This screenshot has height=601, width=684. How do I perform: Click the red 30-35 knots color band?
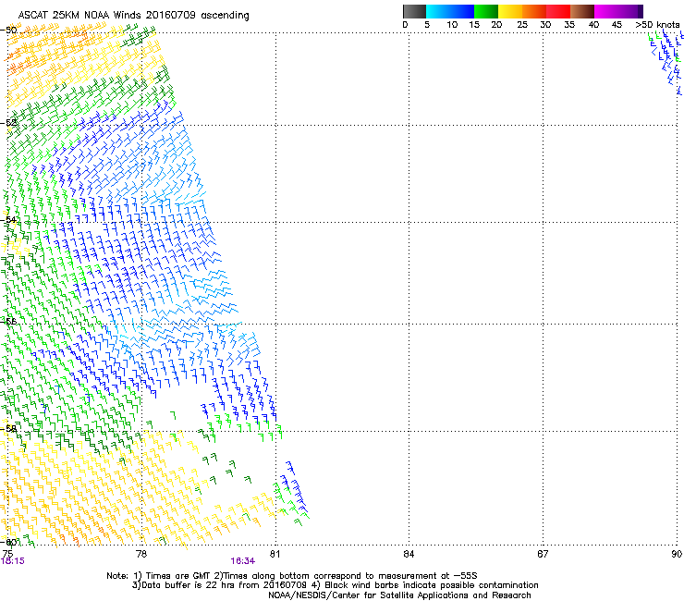pyautogui.click(x=558, y=11)
